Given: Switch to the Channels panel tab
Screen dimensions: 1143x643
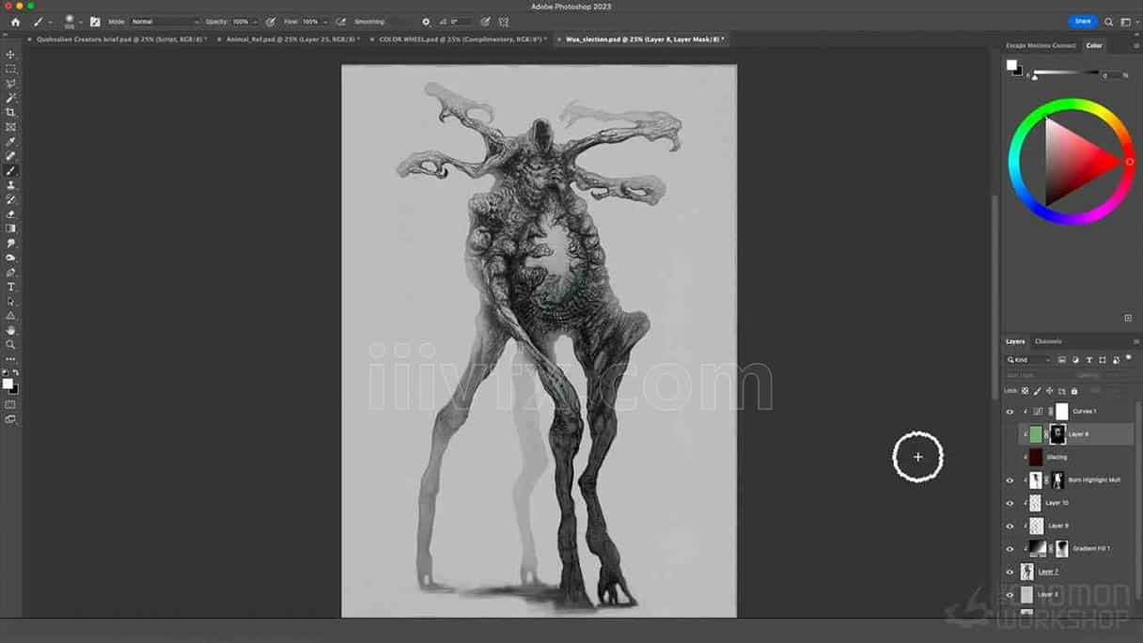Looking at the screenshot, I should click(1048, 341).
